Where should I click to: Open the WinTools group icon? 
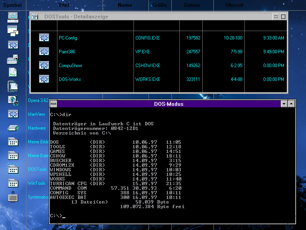(13, 183)
